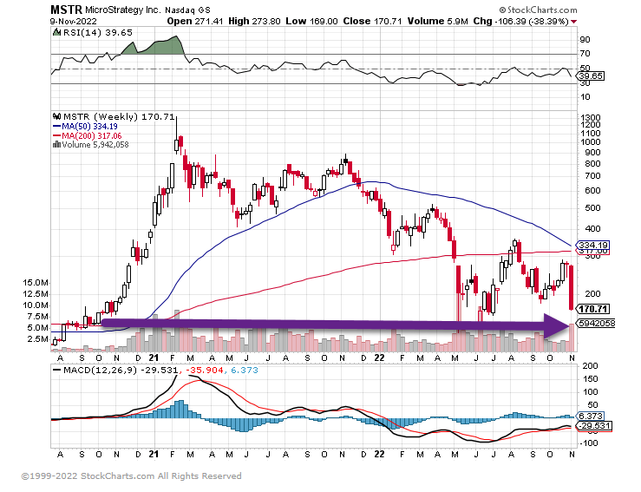Click the MSTR ticker symbol title
The height and width of the screenshot is (492, 641).
(x=66, y=10)
